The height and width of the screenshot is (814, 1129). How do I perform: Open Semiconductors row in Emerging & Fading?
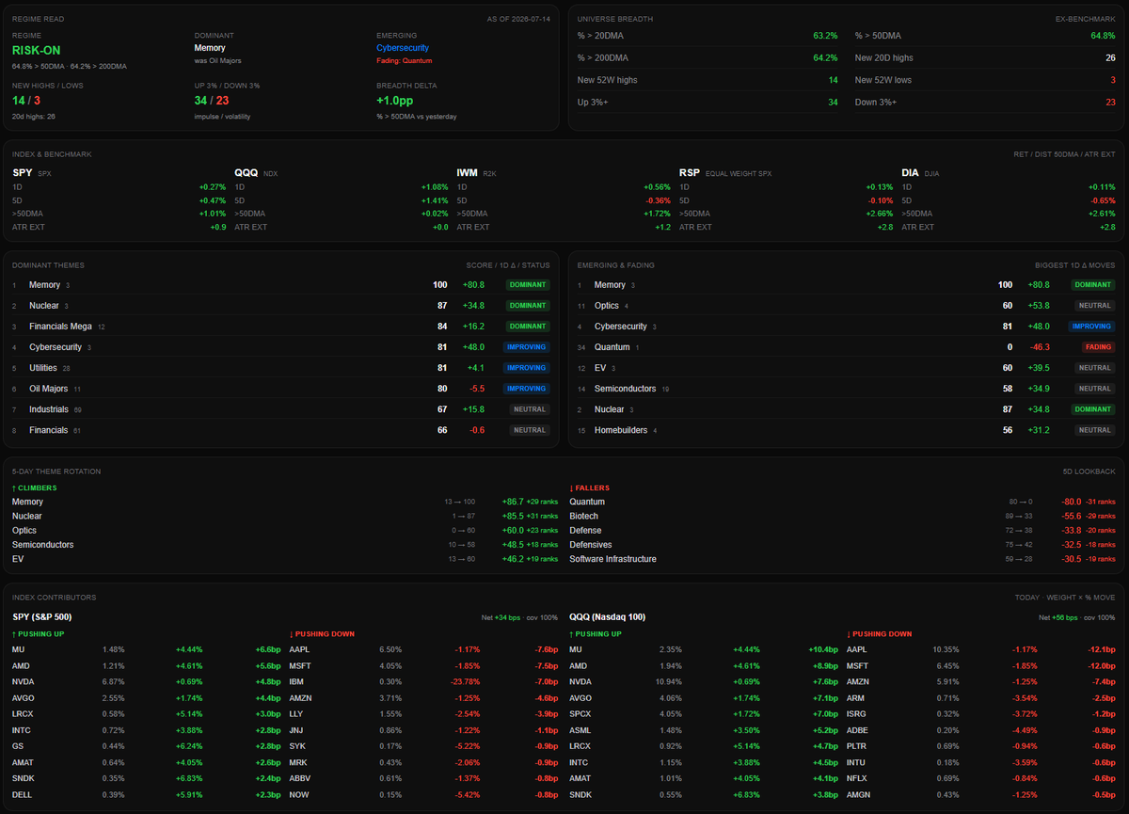(846, 389)
